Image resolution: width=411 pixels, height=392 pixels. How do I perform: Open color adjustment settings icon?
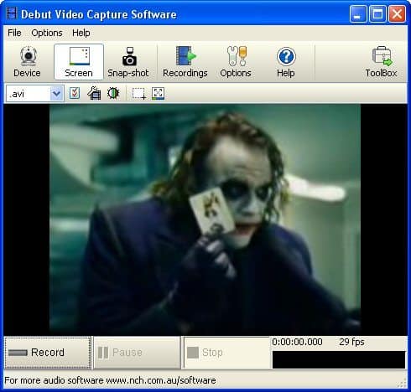coord(113,94)
